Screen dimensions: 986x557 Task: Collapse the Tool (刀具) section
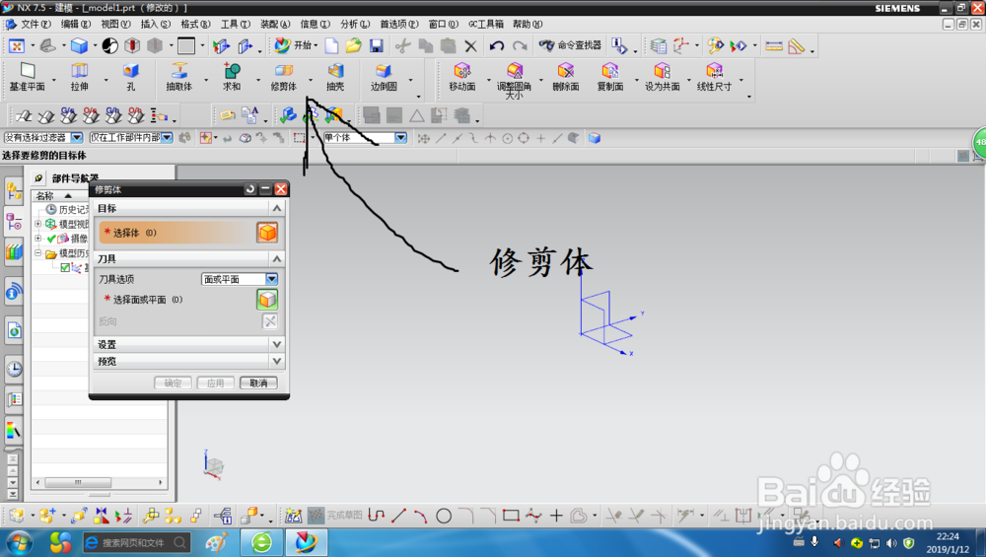tap(277, 259)
